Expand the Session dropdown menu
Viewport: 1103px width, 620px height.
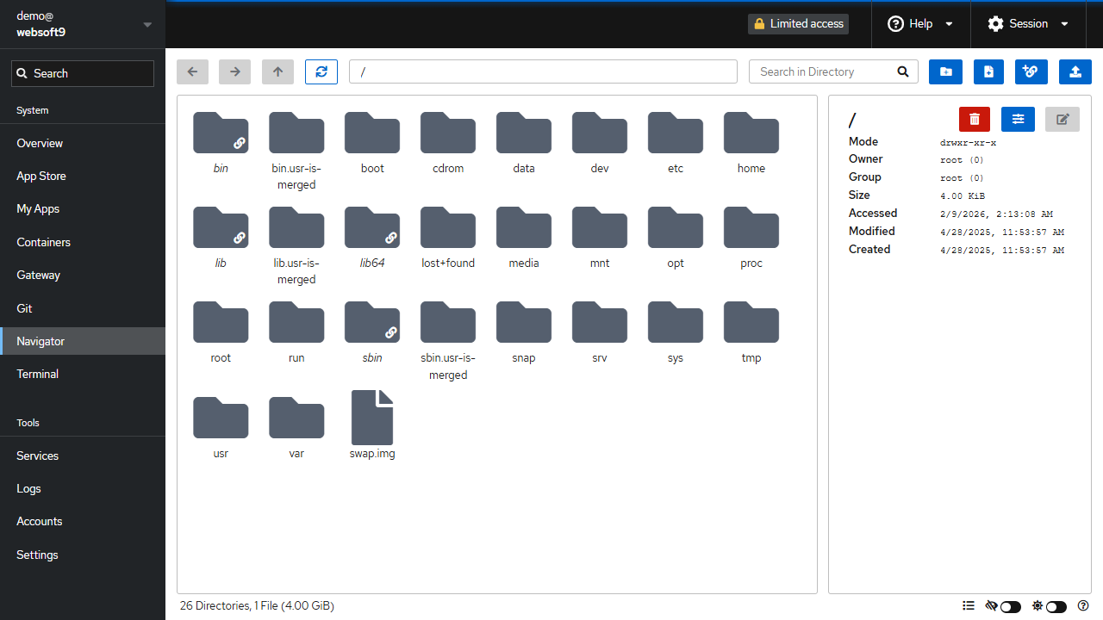pyautogui.click(x=1028, y=24)
